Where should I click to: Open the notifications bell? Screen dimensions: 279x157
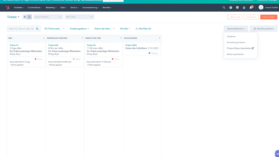click(250, 7)
